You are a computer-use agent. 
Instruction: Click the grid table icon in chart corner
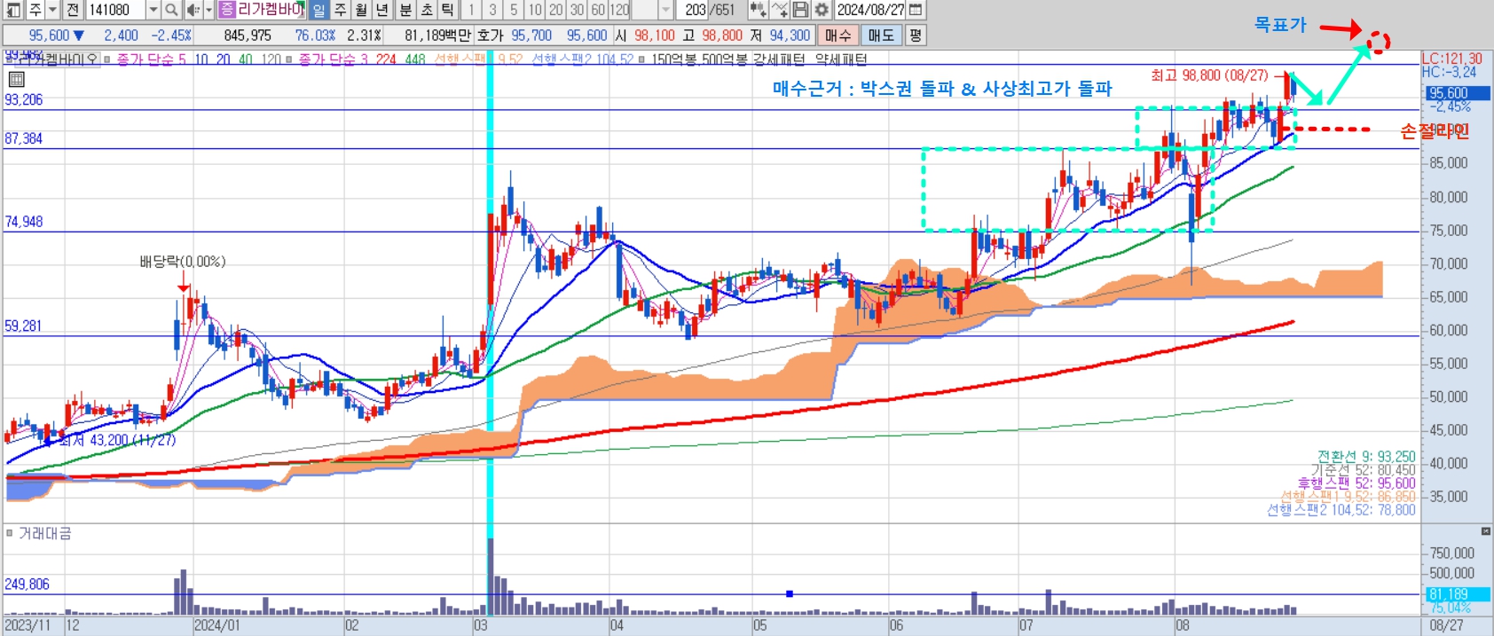click(x=16, y=79)
